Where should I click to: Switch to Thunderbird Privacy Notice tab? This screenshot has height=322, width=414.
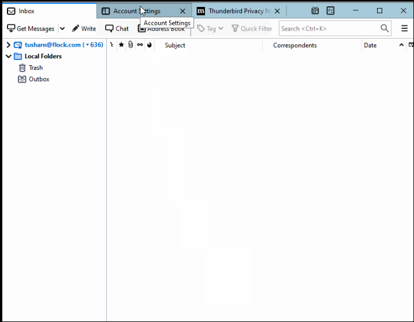239,11
